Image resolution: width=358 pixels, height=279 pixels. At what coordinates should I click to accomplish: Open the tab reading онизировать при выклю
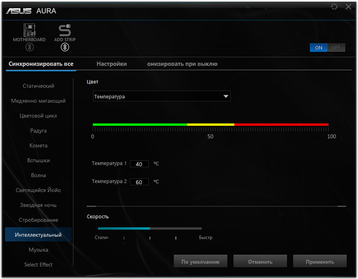pyautogui.click(x=182, y=64)
